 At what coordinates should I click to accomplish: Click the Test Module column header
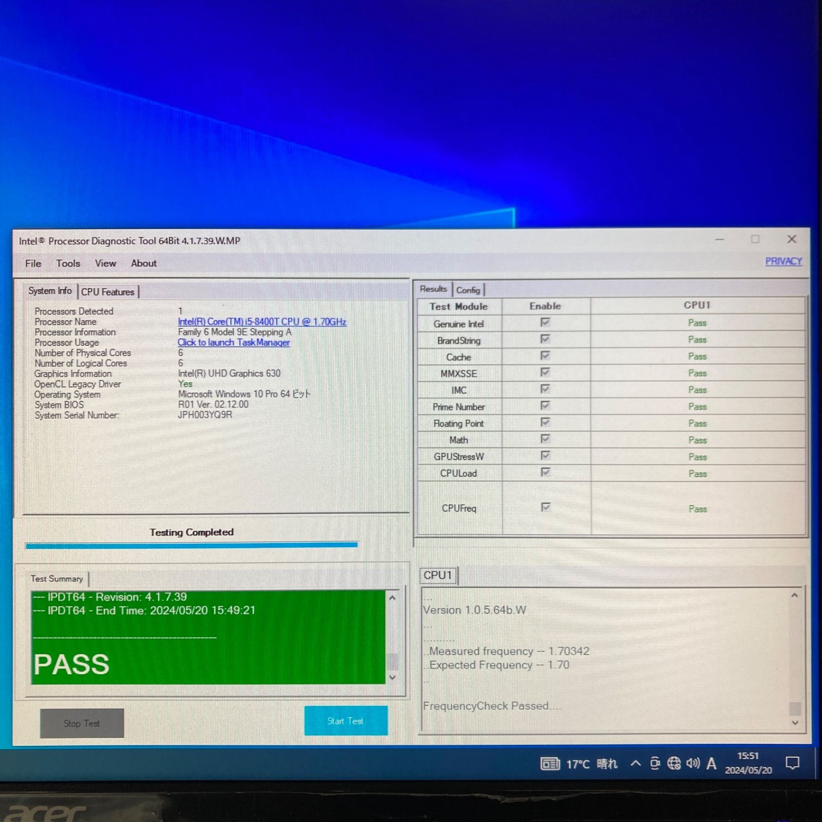pyautogui.click(x=459, y=307)
